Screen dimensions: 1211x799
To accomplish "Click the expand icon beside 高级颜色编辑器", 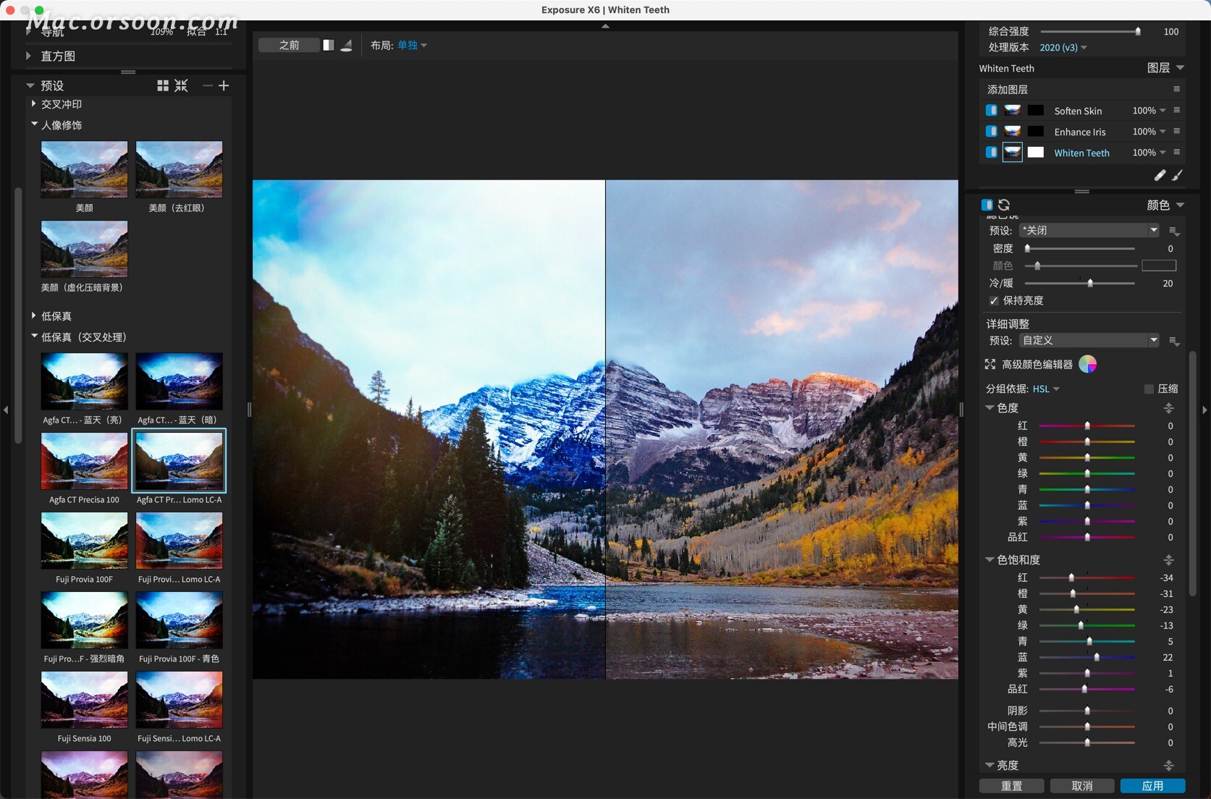I will (x=989, y=364).
